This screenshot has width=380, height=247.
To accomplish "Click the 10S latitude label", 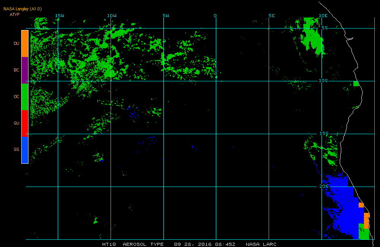I will pos(323,81).
